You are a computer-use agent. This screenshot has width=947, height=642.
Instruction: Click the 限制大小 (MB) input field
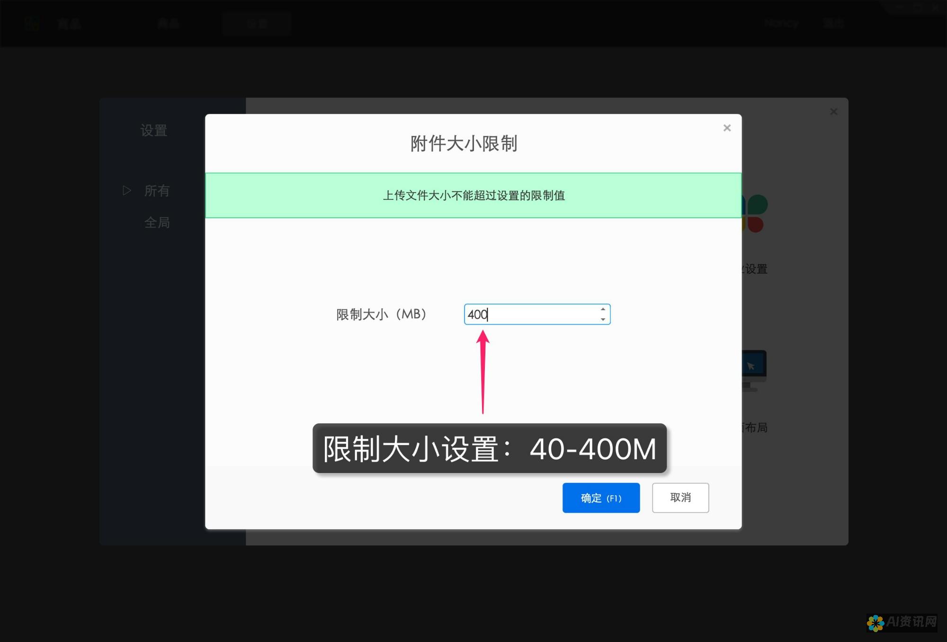(x=537, y=314)
